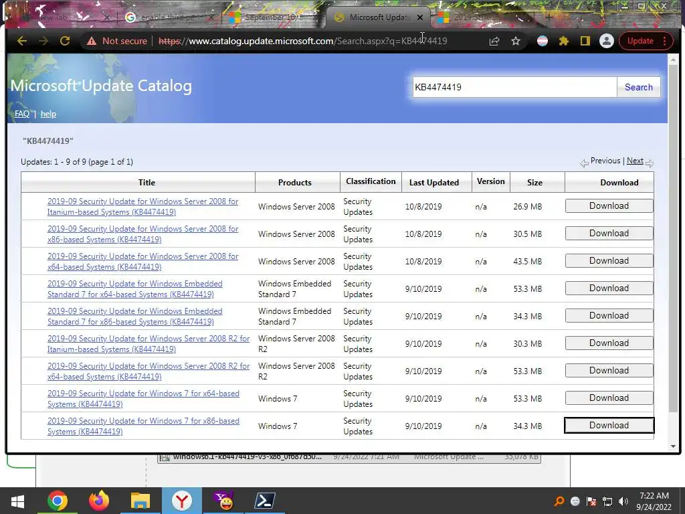685x514 pixels.
Task: Sort by Products column header
Action: (x=294, y=182)
